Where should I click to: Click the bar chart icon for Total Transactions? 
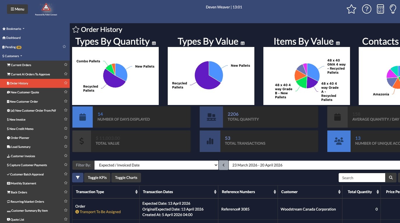(x=210, y=141)
